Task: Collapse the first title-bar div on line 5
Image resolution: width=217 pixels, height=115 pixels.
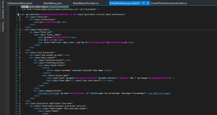Action: (20, 17)
